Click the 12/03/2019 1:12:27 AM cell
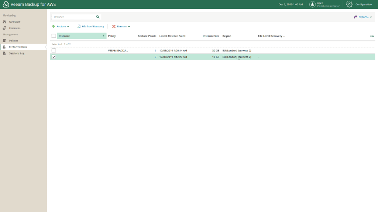 173,57
